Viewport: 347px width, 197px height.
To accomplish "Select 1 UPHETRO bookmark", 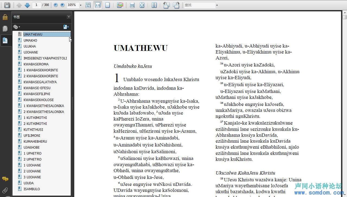I will [x=33, y=153].
